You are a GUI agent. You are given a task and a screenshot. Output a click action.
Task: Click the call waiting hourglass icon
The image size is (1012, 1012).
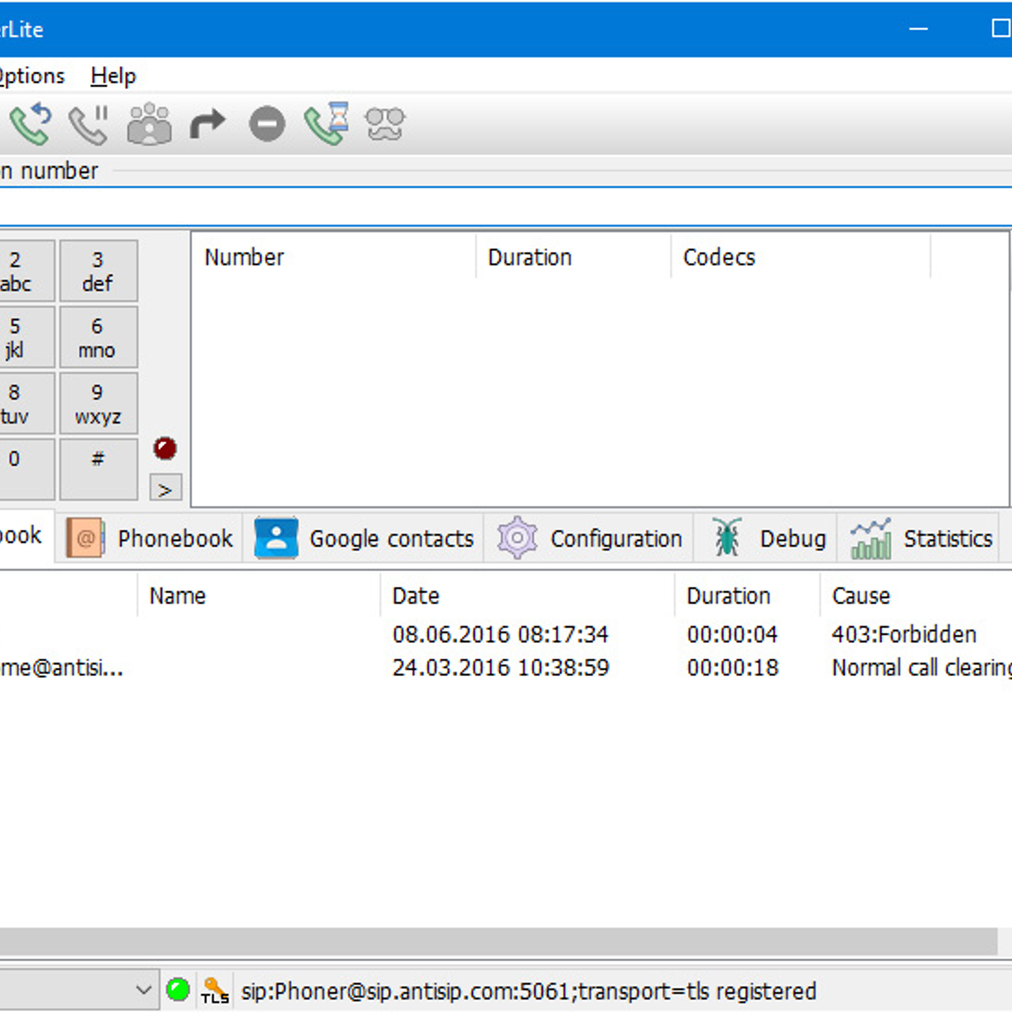click(x=325, y=123)
